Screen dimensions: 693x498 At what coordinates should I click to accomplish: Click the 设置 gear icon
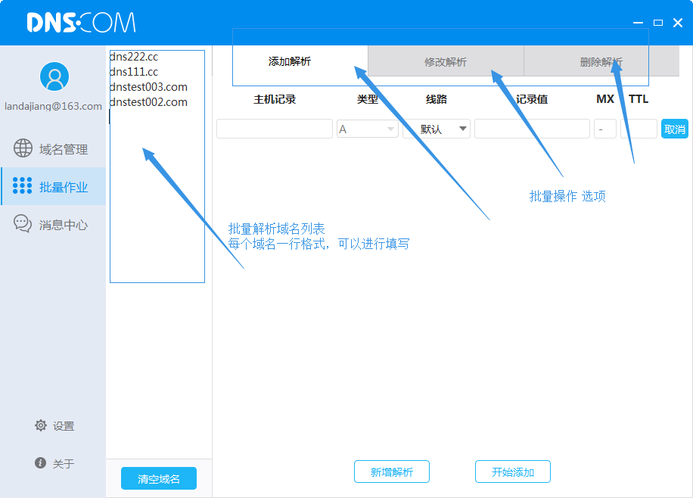[41, 425]
